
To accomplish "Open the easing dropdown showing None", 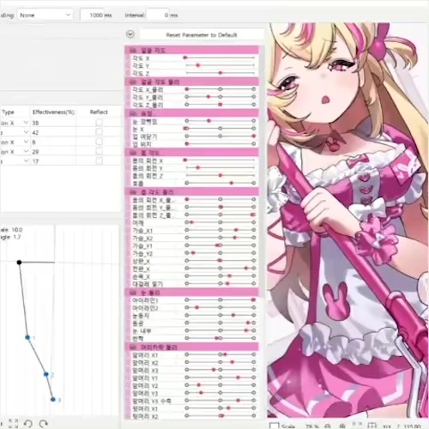I will click(x=45, y=15).
